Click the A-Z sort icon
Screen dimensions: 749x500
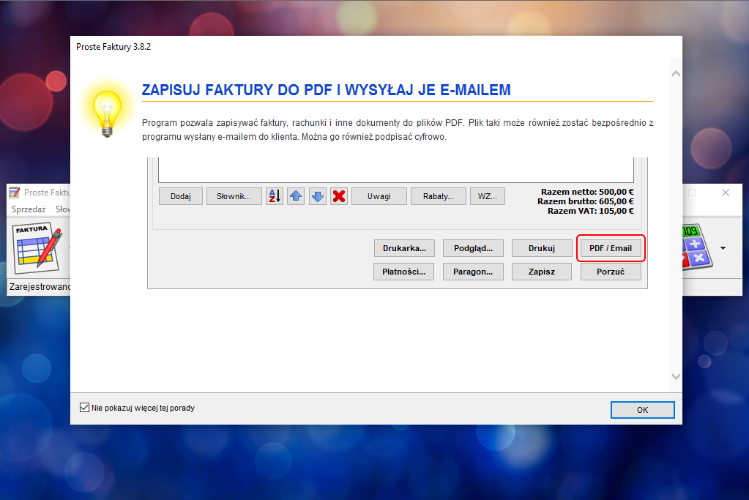click(x=274, y=196)
